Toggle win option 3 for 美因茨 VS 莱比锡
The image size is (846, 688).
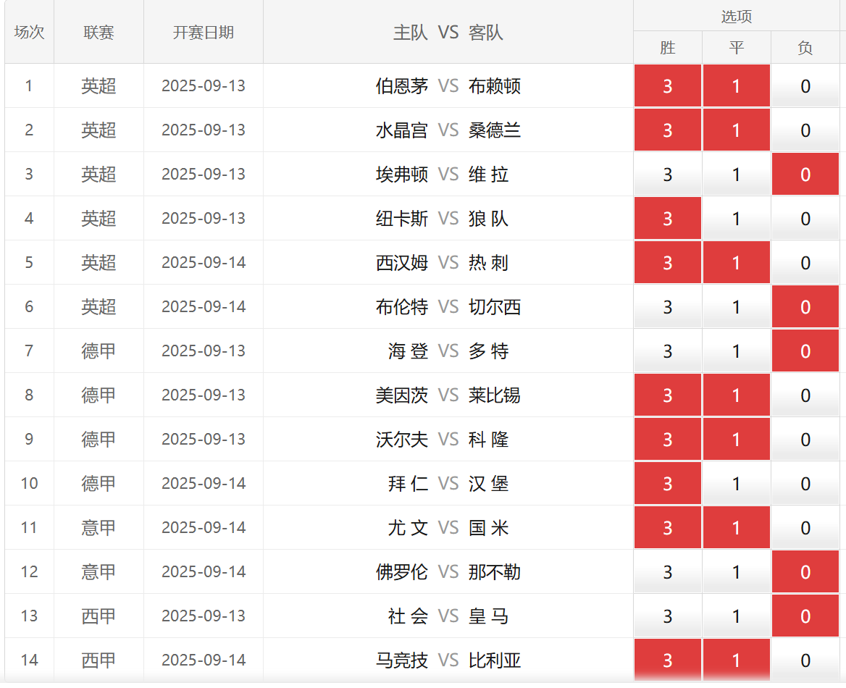(x=667, y=395)
